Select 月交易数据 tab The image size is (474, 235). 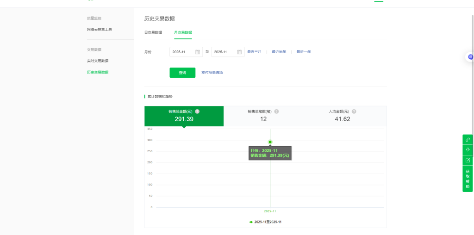(x=183, y=33)
